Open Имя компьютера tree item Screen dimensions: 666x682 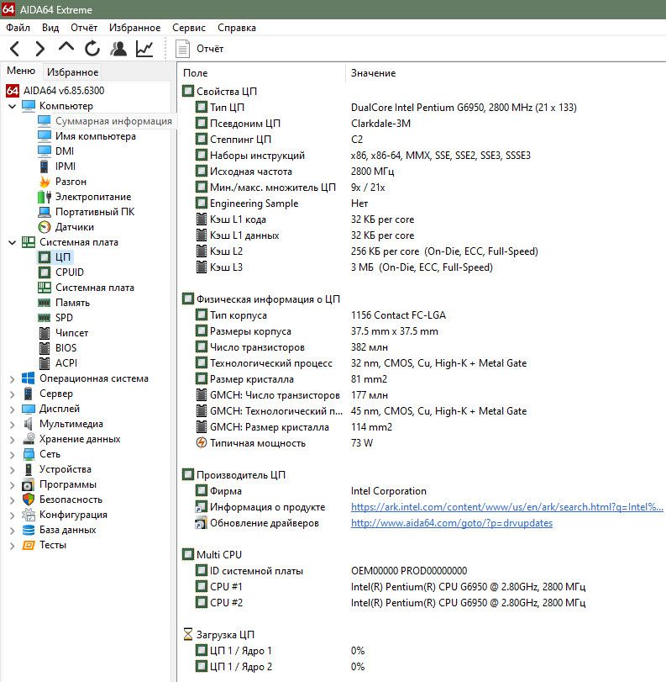point(96,136)
